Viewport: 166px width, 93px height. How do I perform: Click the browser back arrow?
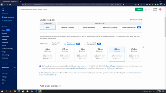point(2,5)
